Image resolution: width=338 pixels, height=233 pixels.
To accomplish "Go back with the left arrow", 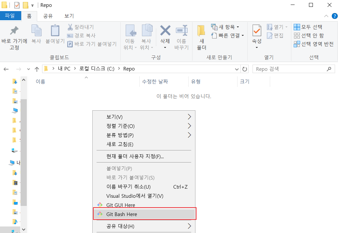I will 6,69.
